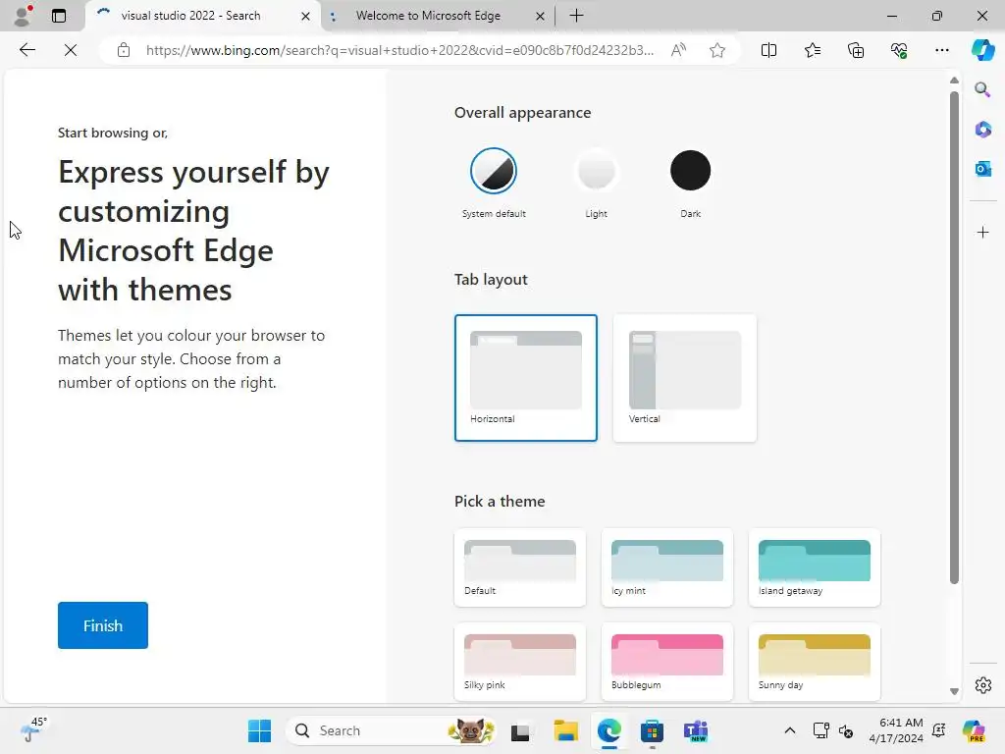The height and width of the screenshot is (754, 1005).
Task: Pick the Island getaway theme
Action: coord(814,567)
